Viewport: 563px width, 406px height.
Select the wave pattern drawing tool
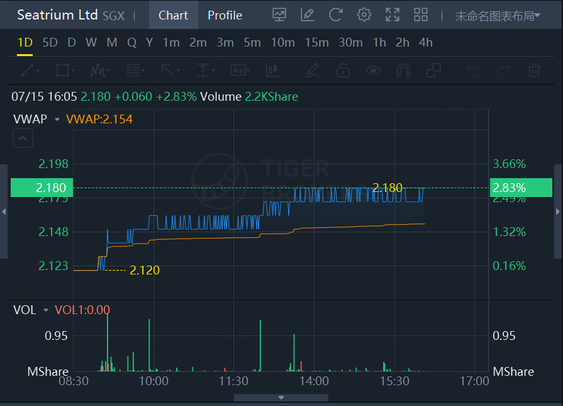coord(98,70)
